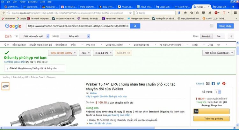The width and height of the screenshot is (239, 130).
Task: Click the paper plane send icon
Action: tap(210, 13)
